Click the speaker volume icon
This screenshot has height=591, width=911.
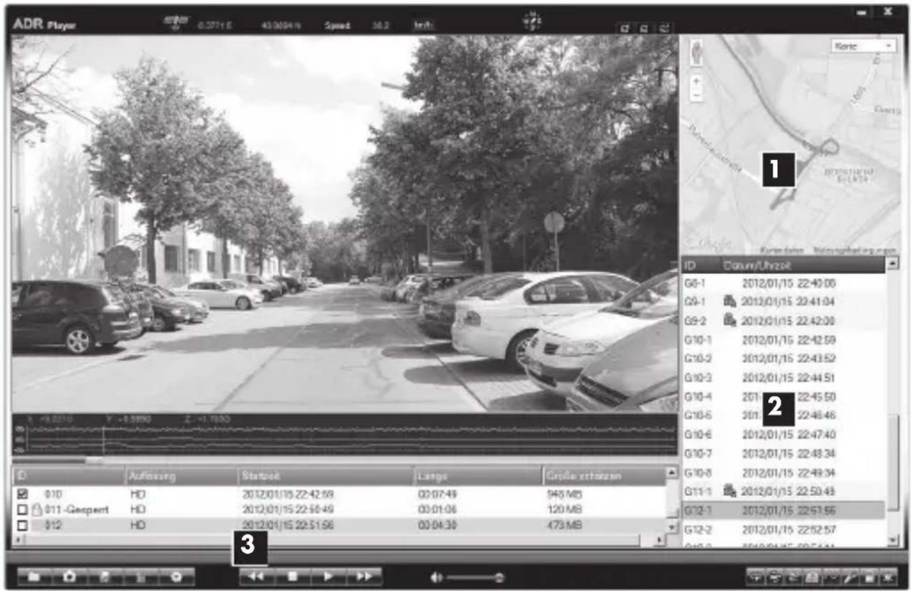(437, 577)
